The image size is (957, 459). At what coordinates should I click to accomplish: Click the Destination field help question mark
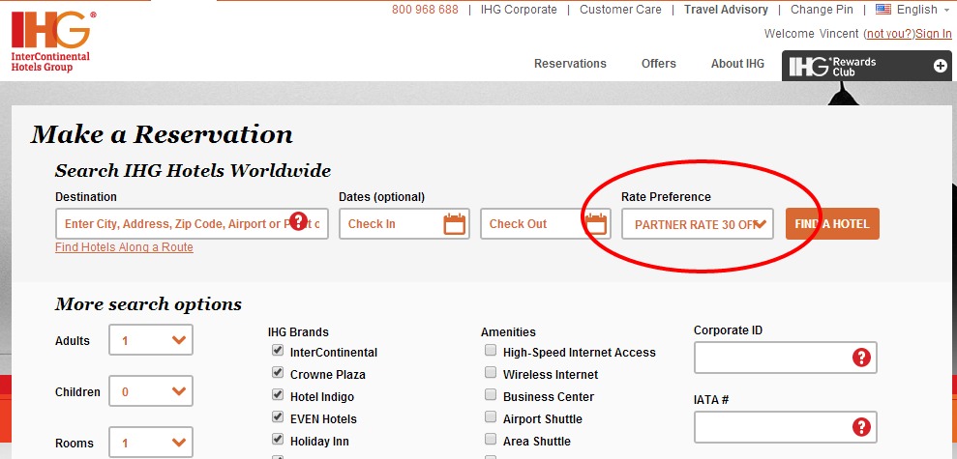tap(298, 220)
